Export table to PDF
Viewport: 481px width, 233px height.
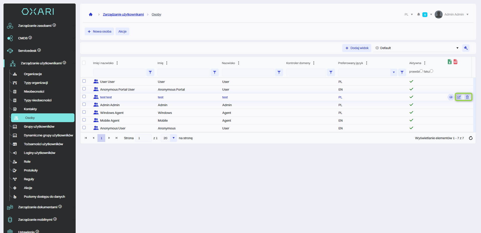pos(455,62)
